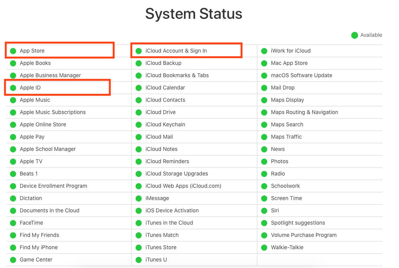Click the Find My iPhone label
This screenshot has height=268, width=399.
(x=39, y=247)
